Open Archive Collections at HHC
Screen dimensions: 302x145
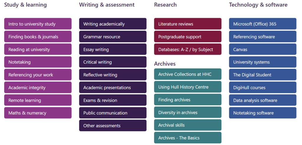point(188,74)
